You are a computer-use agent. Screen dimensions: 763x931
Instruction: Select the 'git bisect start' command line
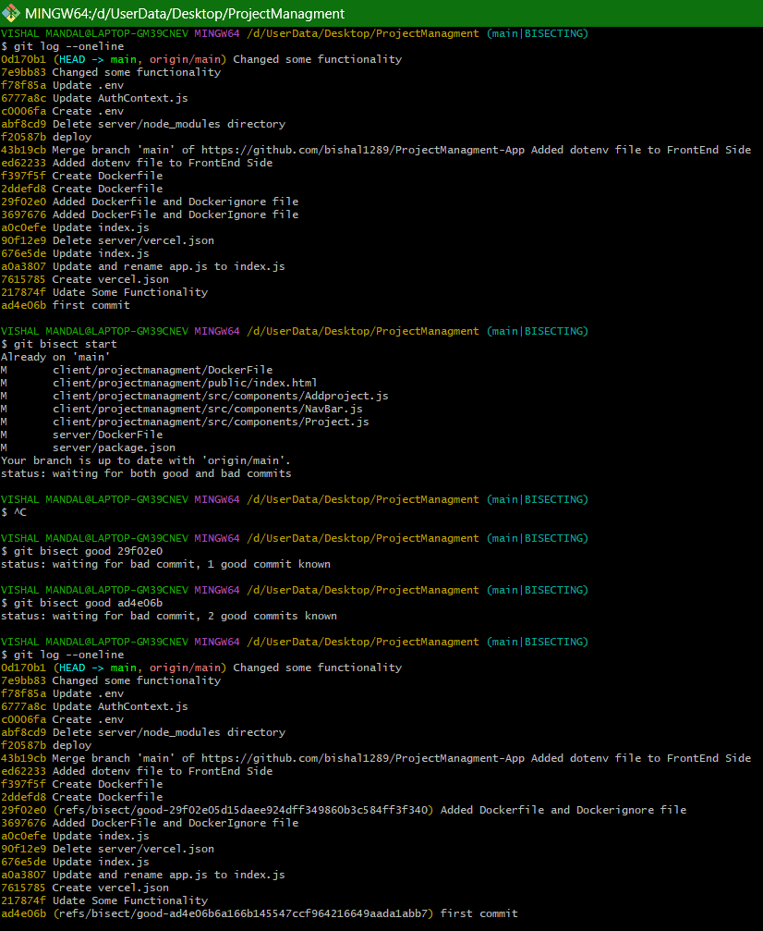pos(59,344)
